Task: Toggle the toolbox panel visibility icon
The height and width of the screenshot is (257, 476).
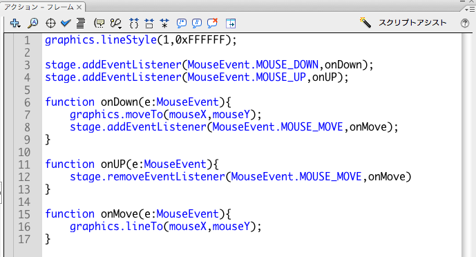Action: [231, 23]
